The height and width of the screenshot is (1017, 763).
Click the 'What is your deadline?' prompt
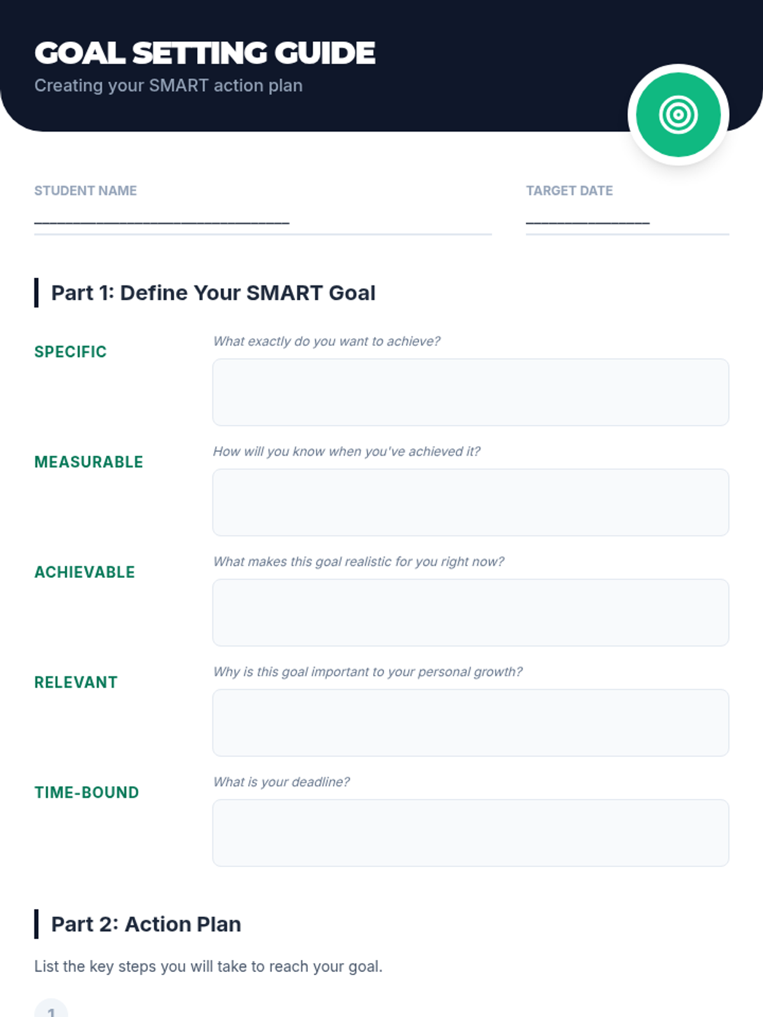tap(282, 782)
